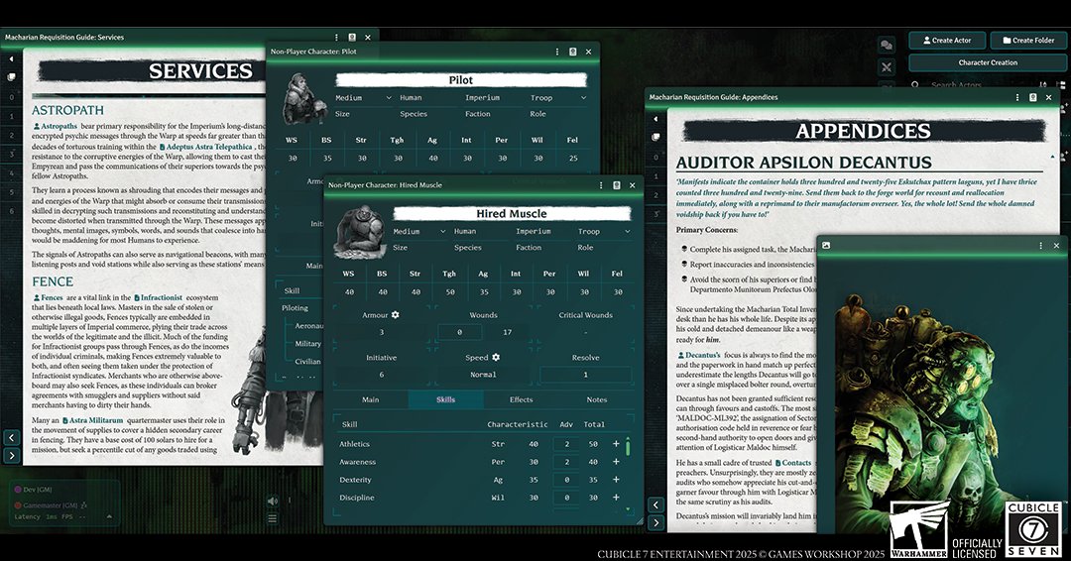
Task: Jump to page 3 in the Services journal sidebar
Action: 11,155
